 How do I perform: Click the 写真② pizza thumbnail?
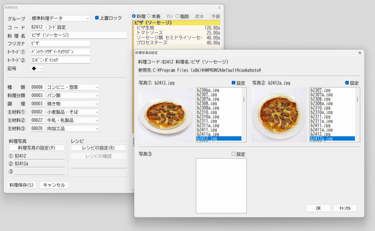[x=279, y=115]
